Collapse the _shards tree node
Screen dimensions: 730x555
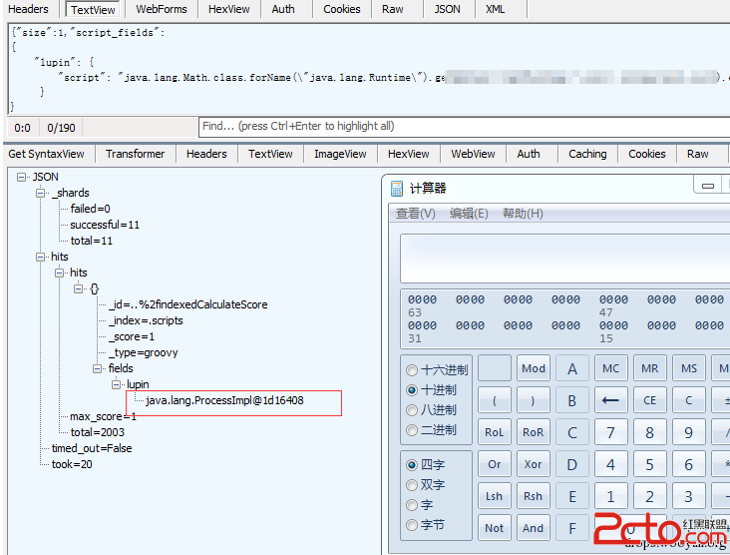click(x=41, y=193)
